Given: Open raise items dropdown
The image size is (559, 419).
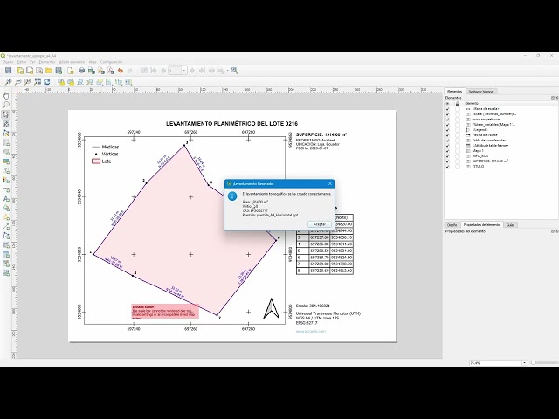Looking at the screenshot, I should 100,82.
